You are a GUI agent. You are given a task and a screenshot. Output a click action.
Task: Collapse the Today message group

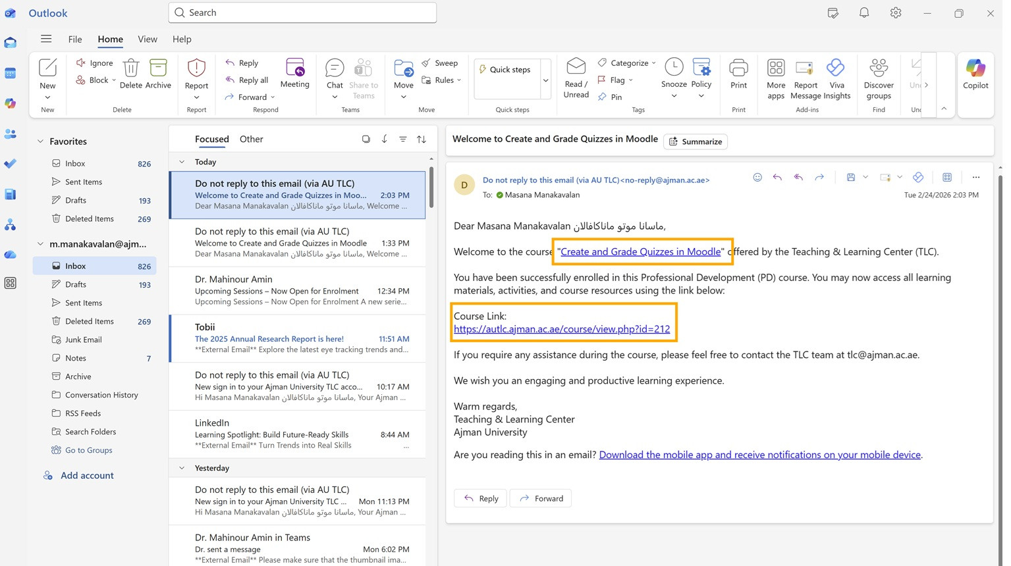coord(182,162)
